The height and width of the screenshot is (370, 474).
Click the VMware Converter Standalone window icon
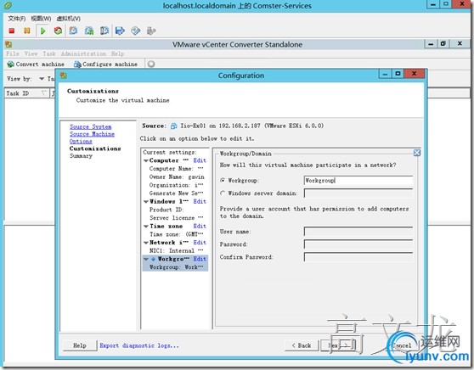tap(8, 44)
